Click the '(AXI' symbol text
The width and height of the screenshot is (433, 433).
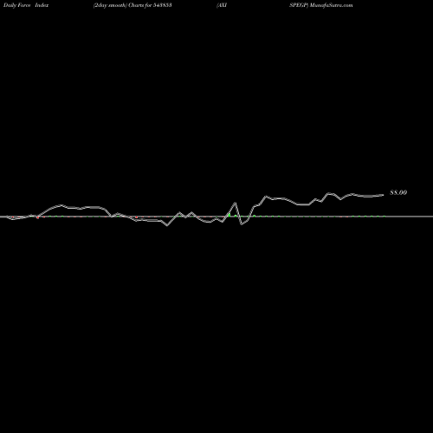[x=222, y=5]
